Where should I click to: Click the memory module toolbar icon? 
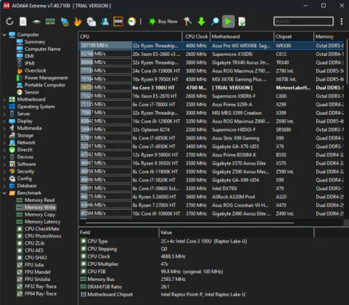(x=50, y=22)
